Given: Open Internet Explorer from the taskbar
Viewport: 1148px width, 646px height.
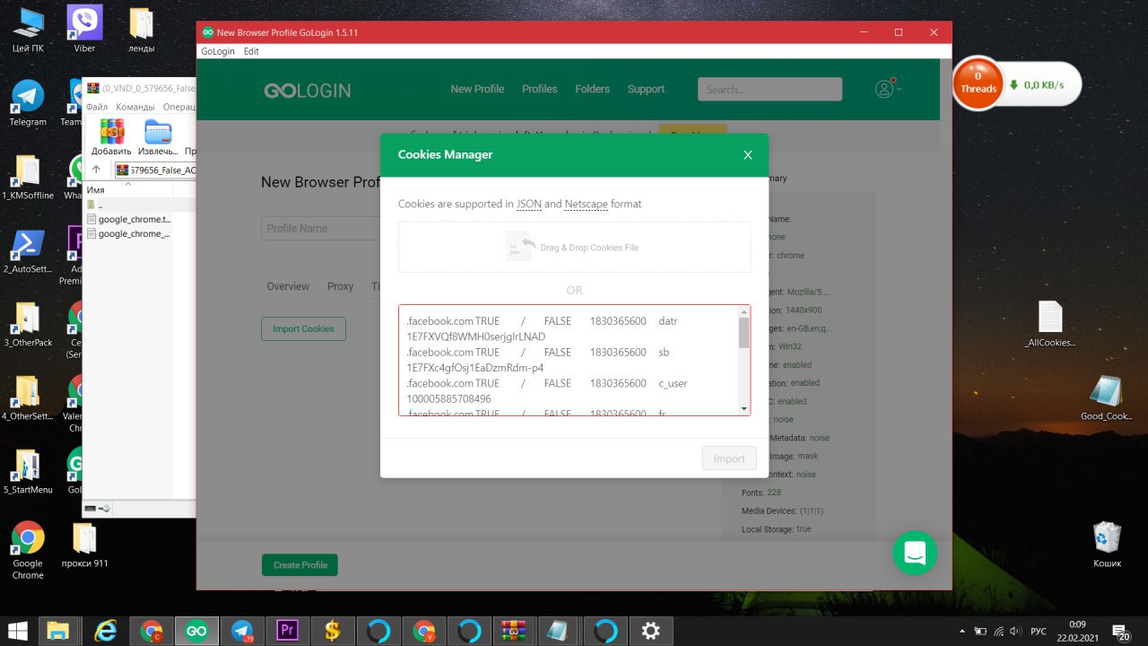Looking at the screenshot, I should tap(106, 631).
